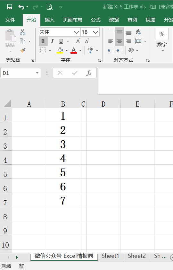Click the Cut scissors icon
Screen dimensions: 173x270
(x=22, y=32)
